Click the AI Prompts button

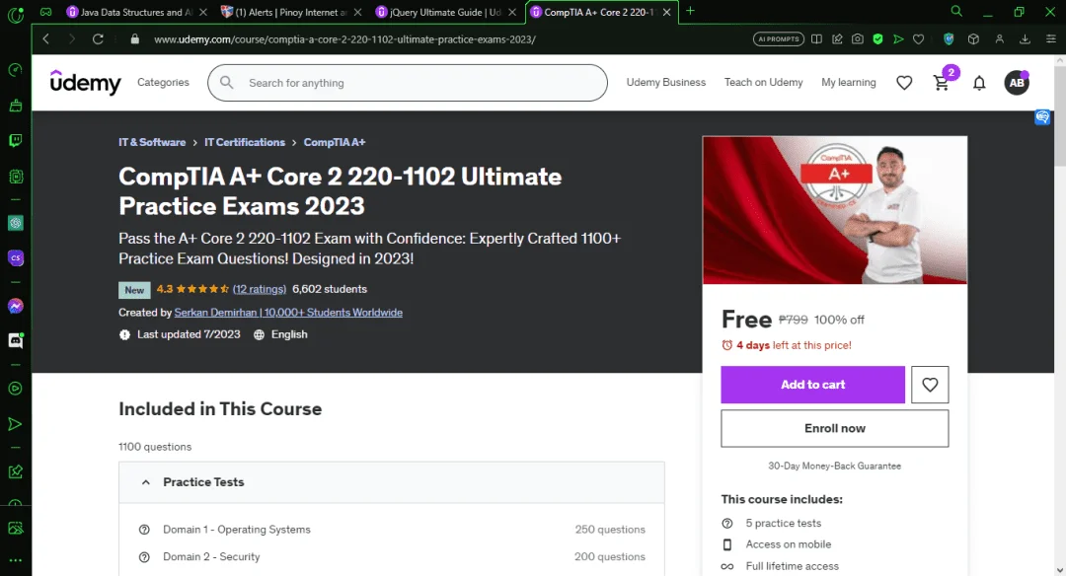779,39
